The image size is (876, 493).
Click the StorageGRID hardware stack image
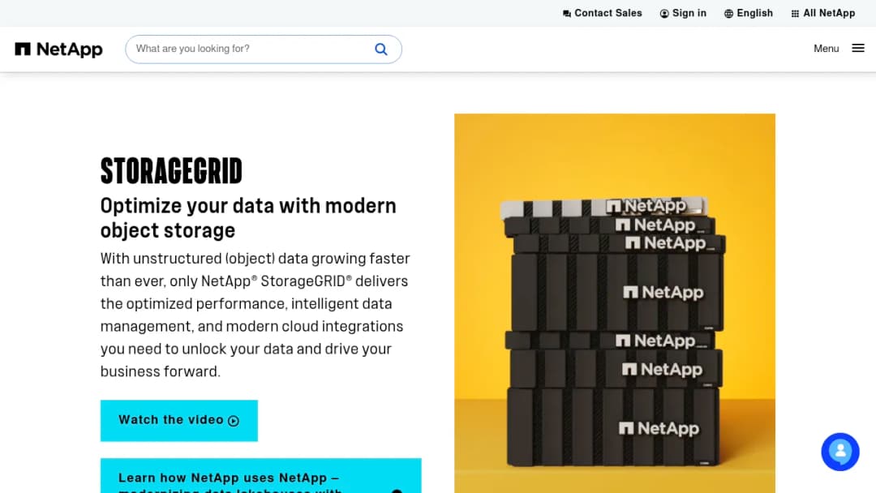click(x=615, y=303)
